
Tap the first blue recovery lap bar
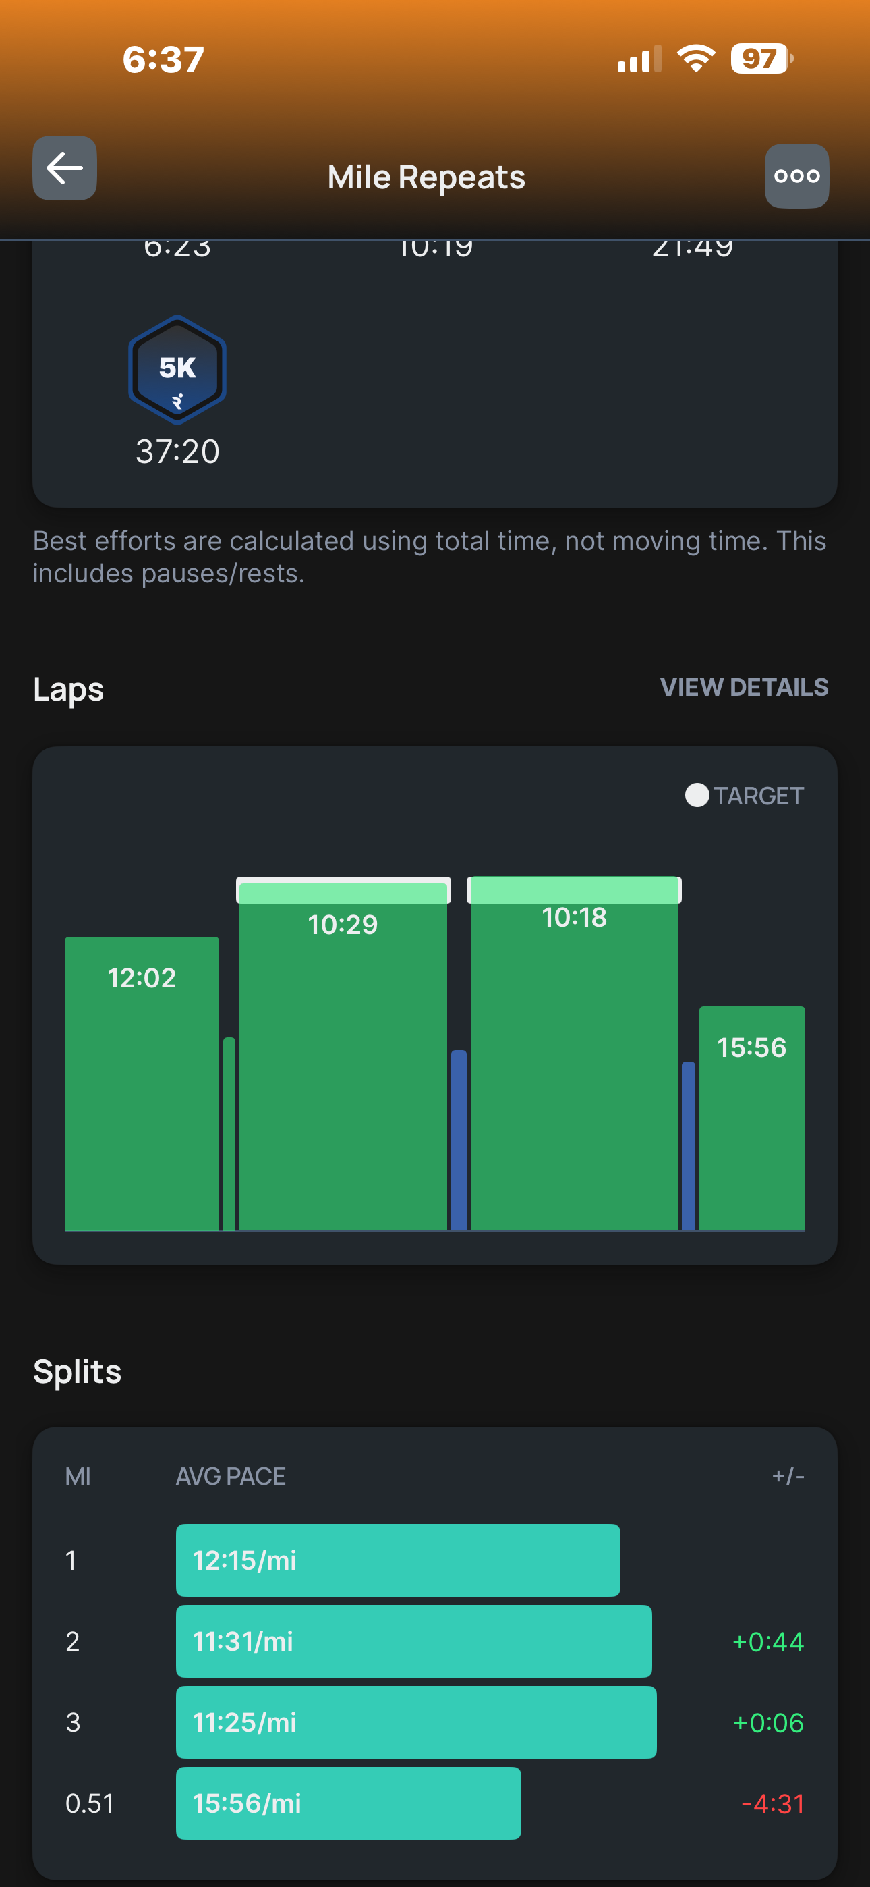click(459, 1140)
